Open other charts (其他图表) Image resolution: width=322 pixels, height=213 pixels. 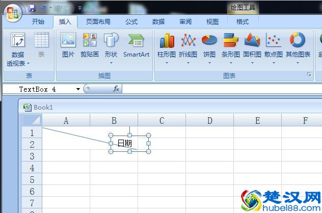click(x=298, y=48)
